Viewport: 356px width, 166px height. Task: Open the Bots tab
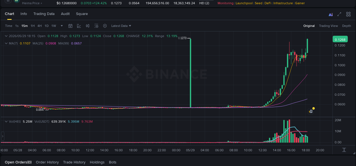(112, 162)
